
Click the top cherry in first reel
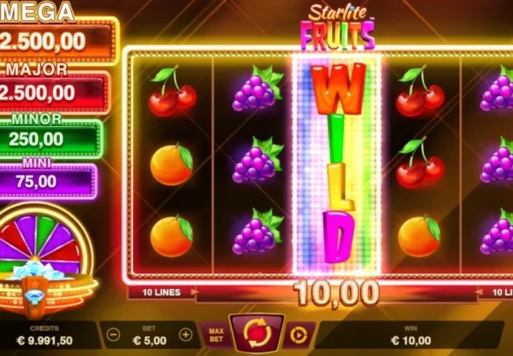click(x=172, y=91)
